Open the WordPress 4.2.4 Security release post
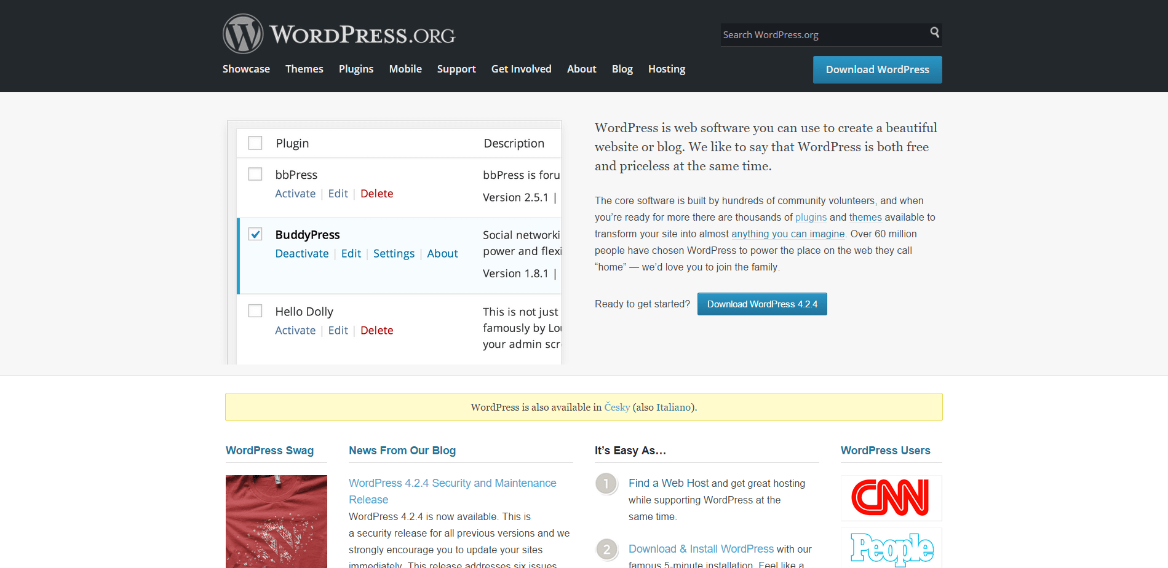The image size is (1168, 568). tap(453, 491)
